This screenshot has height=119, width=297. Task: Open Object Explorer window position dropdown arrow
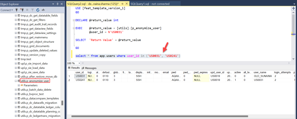click(53, 4)
